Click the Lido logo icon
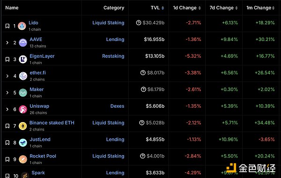Screen dimensions: 281x178 tap(22, 26)
